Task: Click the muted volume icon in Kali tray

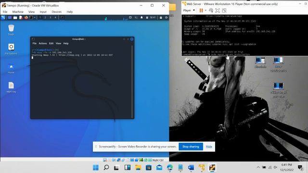Action: point(136,18)
